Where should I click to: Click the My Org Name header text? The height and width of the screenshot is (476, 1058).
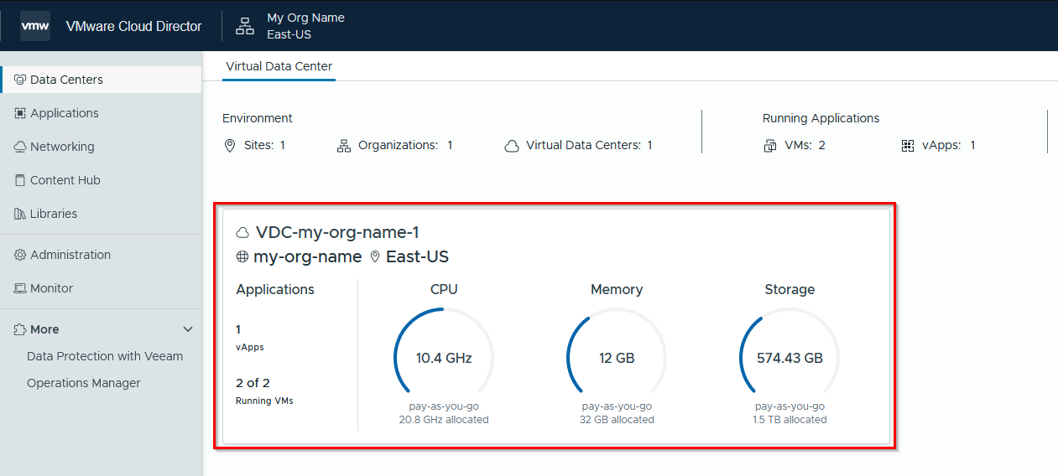pos(305,18)
